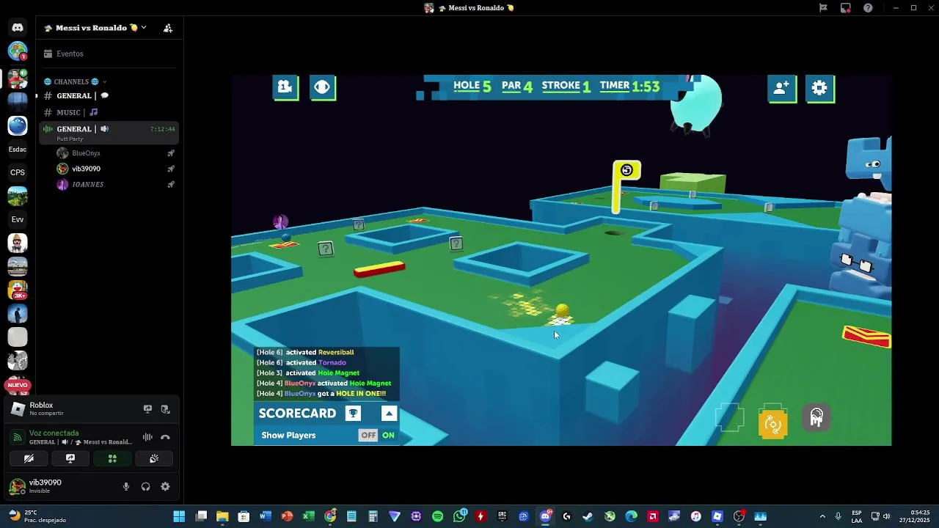939x528 pixels.
Task: Toggle the spectate eye icon in game
Action: [x=322, y=87]
